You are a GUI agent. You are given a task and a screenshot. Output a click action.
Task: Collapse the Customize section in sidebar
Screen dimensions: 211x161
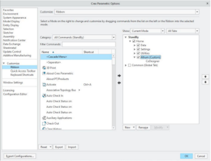point(4,63)
